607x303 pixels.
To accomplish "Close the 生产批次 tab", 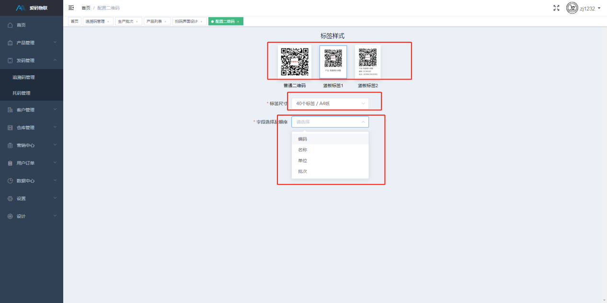I will (137, 22).
